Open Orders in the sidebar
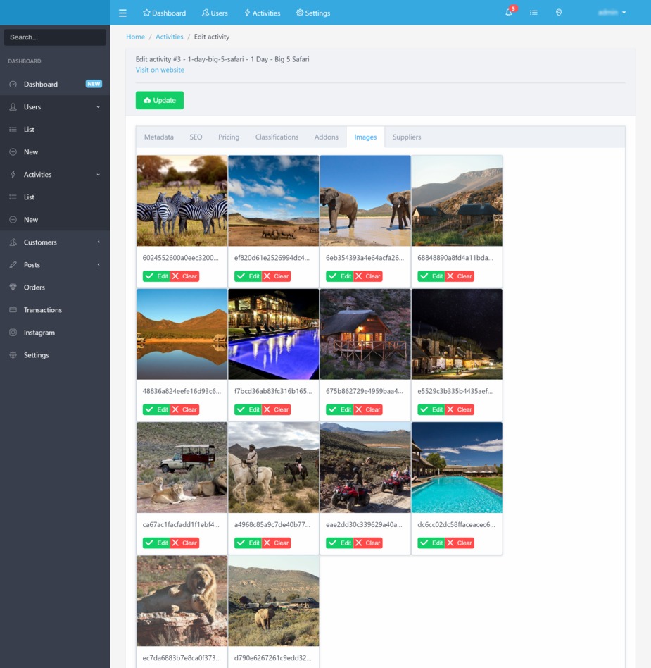This screenshot has width=651, height=668. [34, 287]
